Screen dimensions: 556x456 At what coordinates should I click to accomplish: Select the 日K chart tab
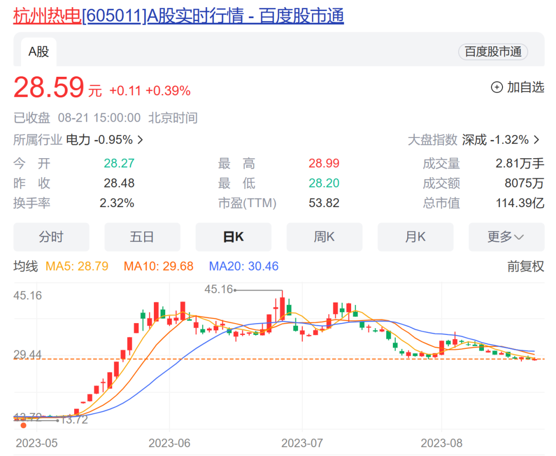[x=233, y=237]
